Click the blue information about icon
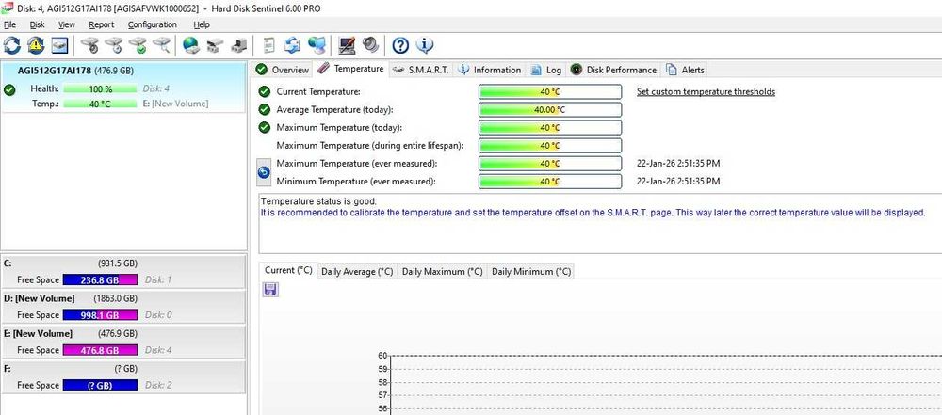 coord(425,45)
